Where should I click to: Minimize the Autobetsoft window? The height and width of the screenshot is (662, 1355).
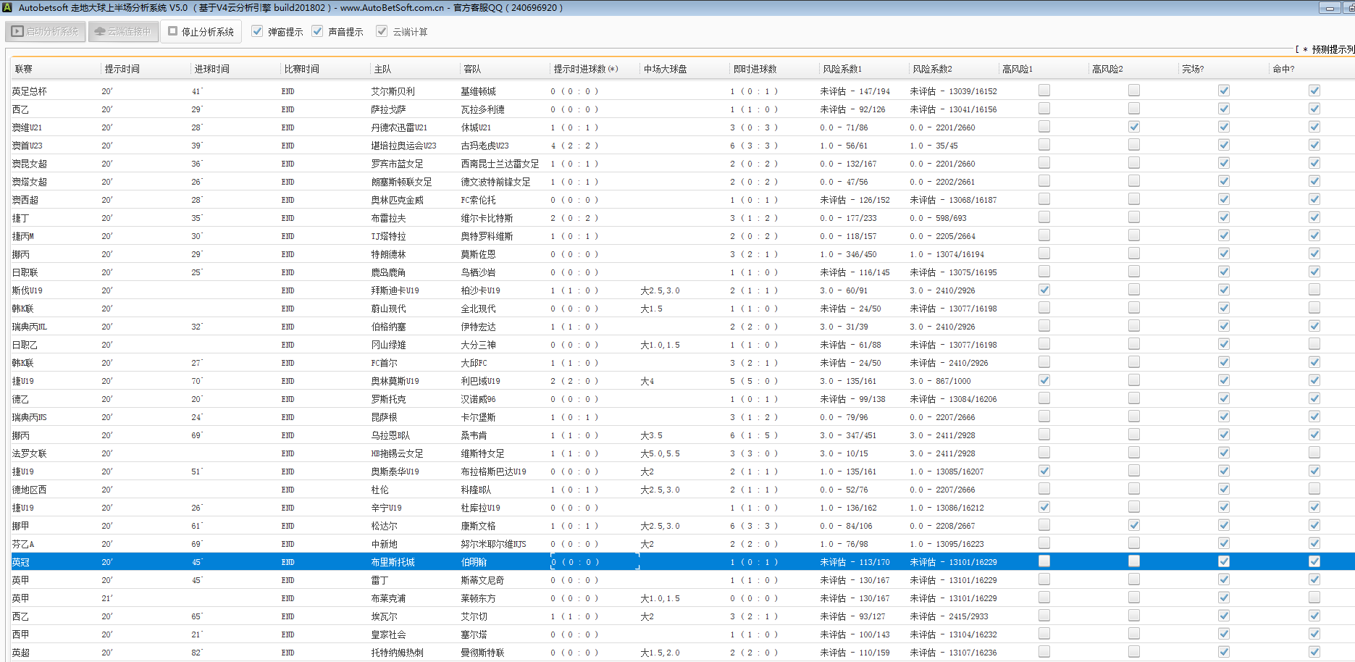(x=1329, y=8)
